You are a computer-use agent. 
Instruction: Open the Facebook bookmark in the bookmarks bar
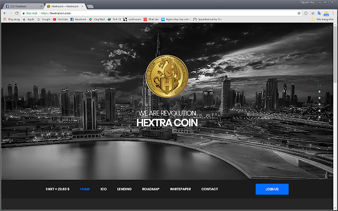pos(79,20)
